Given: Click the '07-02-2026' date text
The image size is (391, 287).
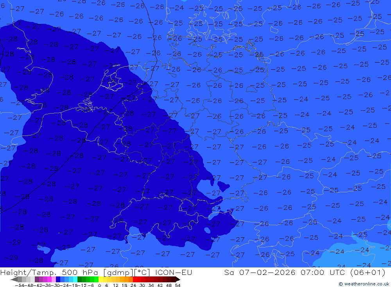Looking at the screenshot, I should (267, 272).
